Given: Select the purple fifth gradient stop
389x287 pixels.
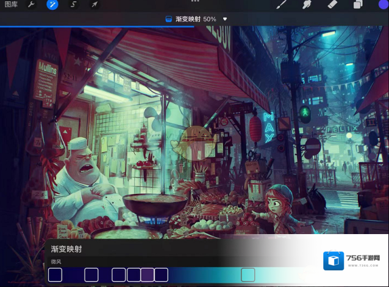Looking at the screenshot, I should [x=148, y=275].
